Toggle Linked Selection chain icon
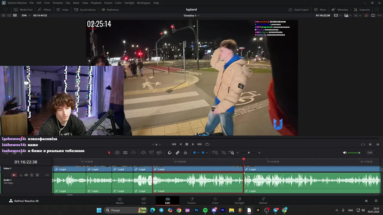Image resolution: width=383 pixels, height=215 pixels. coord(177,153)
